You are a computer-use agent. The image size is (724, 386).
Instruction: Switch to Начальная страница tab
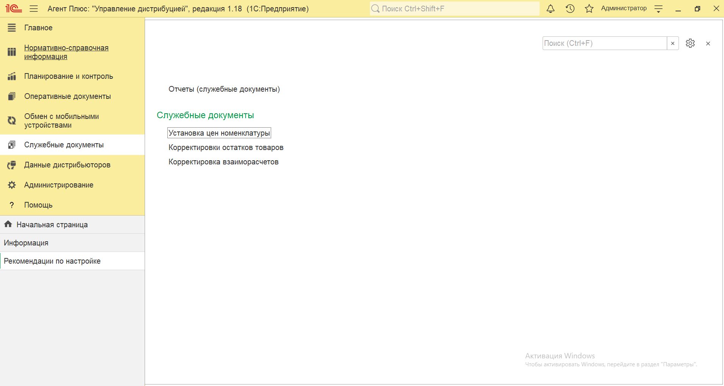[52, 225]
